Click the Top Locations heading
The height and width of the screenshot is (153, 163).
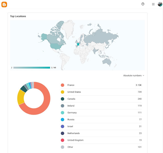[18, 16]
